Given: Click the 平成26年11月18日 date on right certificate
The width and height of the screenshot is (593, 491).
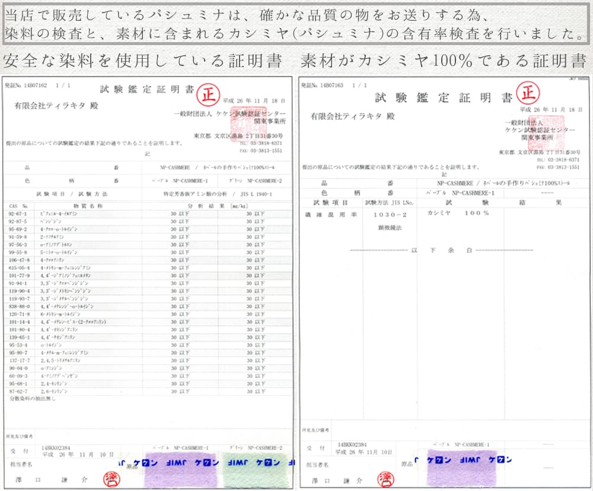Looking at the screenshot, I should pos(551,109).
